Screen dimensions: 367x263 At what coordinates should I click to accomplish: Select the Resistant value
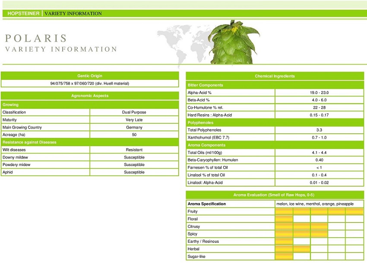pos(134,150)
